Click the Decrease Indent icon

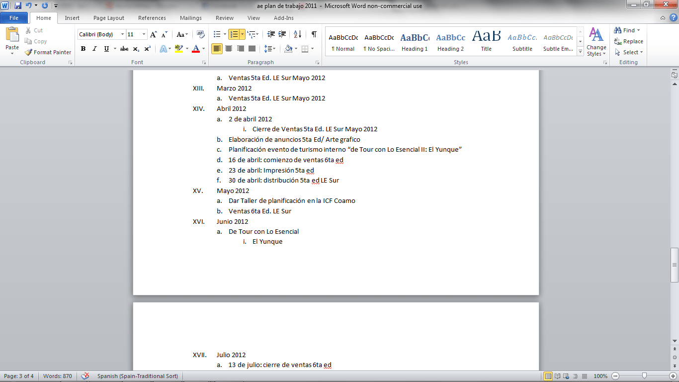tap(271, 34)
